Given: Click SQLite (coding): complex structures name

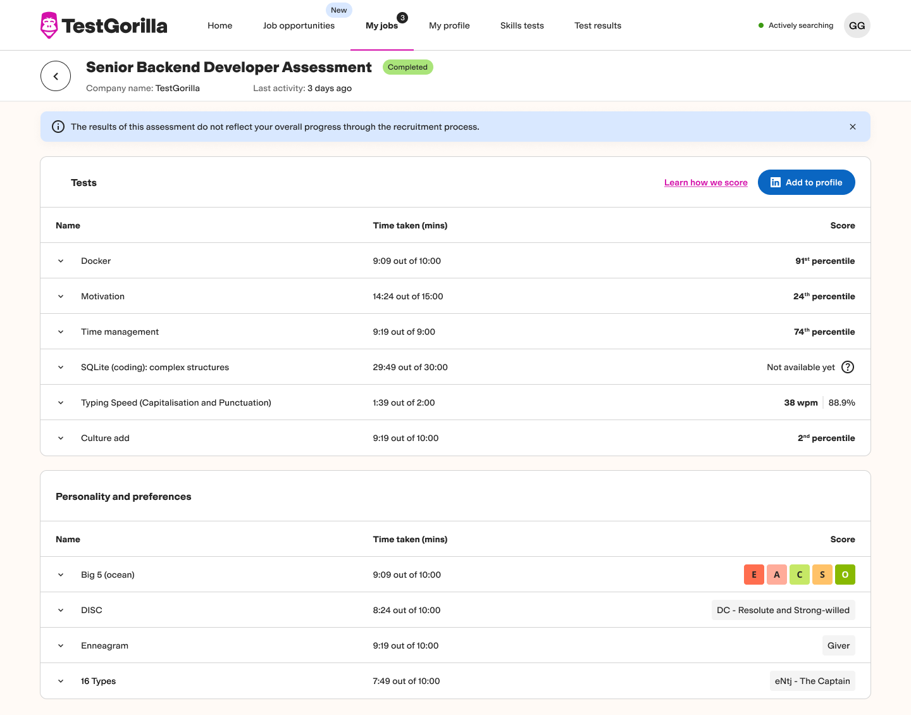Looking at the screenshot, I should (x=155, y=367).
